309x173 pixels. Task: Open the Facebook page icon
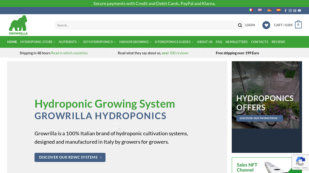point(285,11)
